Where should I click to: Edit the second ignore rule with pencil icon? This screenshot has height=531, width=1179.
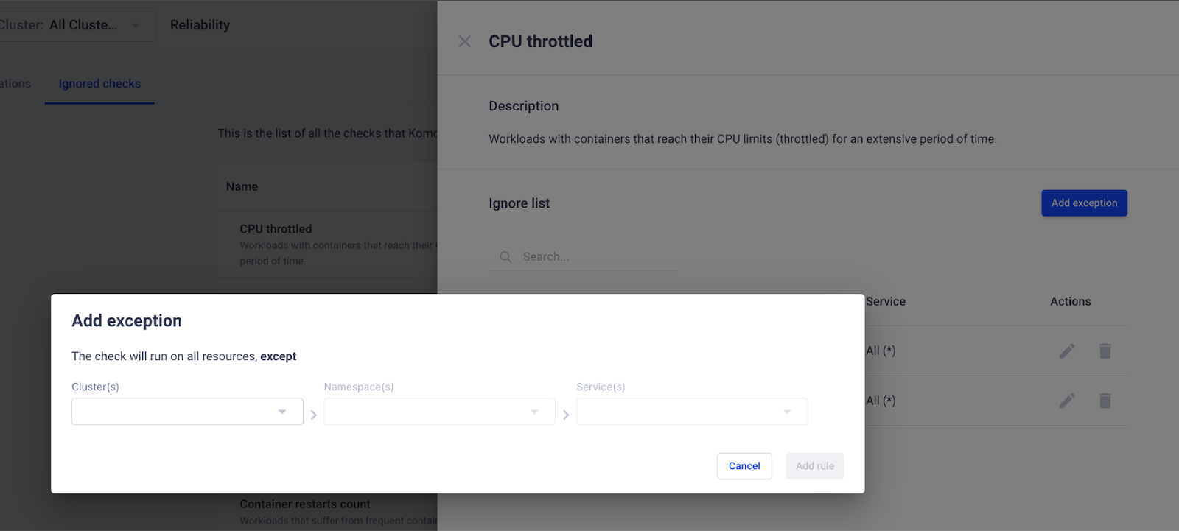coord(1067,401)
